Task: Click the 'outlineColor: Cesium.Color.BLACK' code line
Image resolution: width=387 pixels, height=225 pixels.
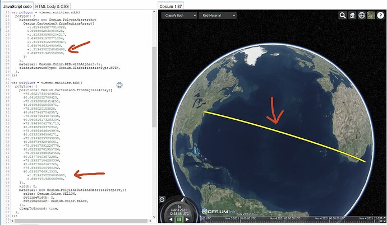Action: 56,201
